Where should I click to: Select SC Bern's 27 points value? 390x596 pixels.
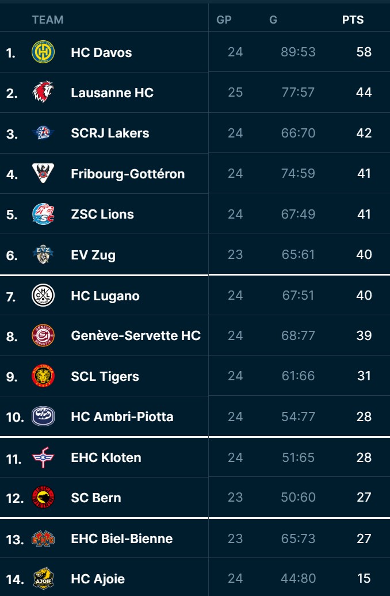point(364,497)
